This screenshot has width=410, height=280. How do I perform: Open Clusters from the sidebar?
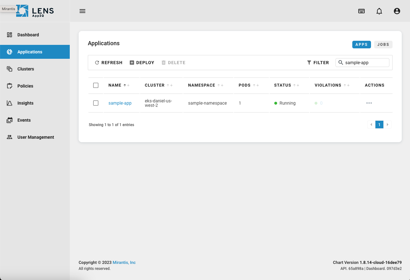[35, 69]
